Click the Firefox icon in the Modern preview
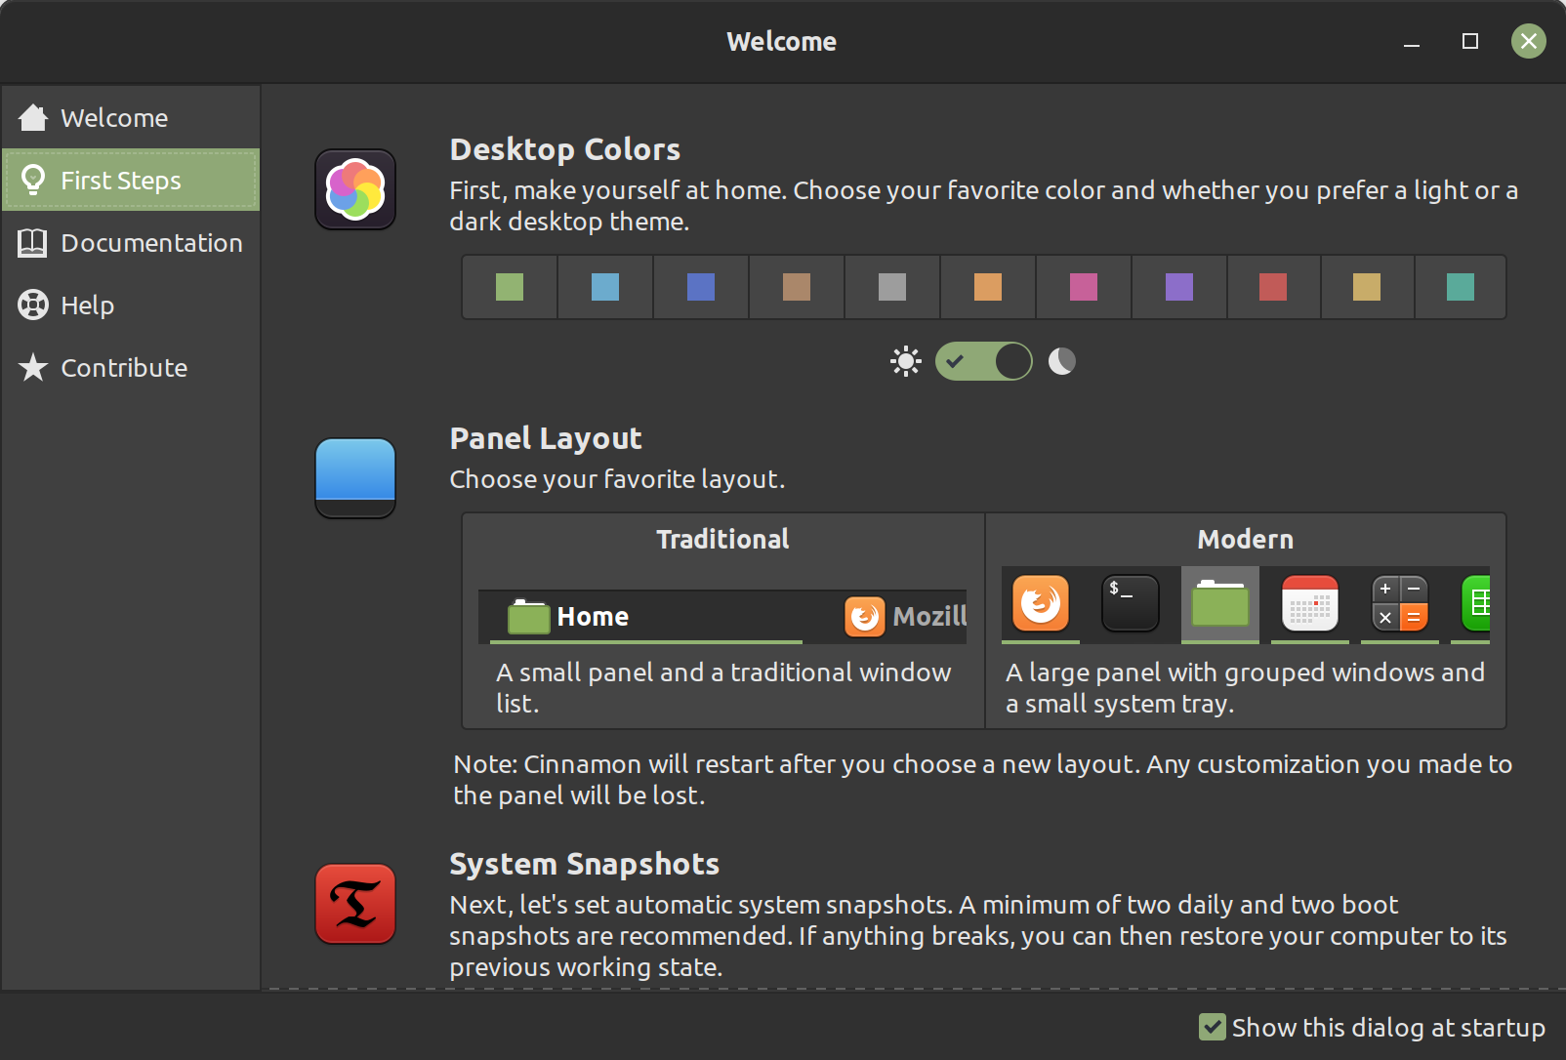Screen dimensions: 1566x1060 pyautogui.click(x=1039, y=605)
